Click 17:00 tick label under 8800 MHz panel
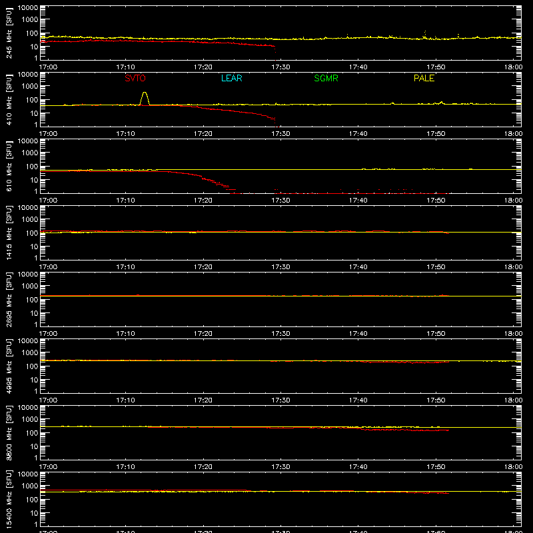Viewport: 533px width, 533px height. coord(48,467)
